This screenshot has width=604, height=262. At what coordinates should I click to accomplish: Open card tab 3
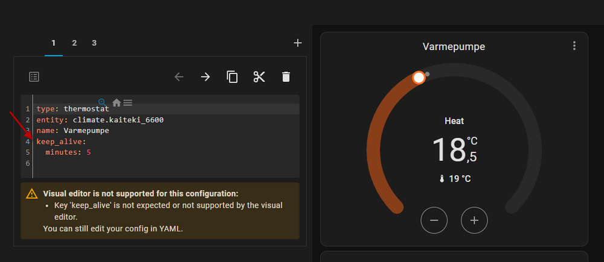coord(94,43)
